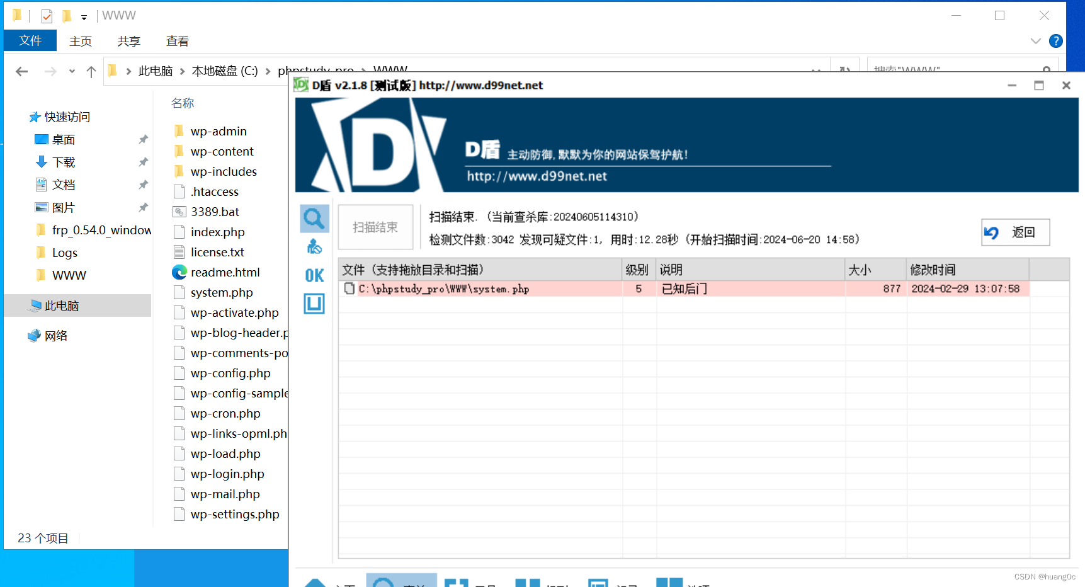Open the 主页 ribbon tab in Explorer

(81, 41)
